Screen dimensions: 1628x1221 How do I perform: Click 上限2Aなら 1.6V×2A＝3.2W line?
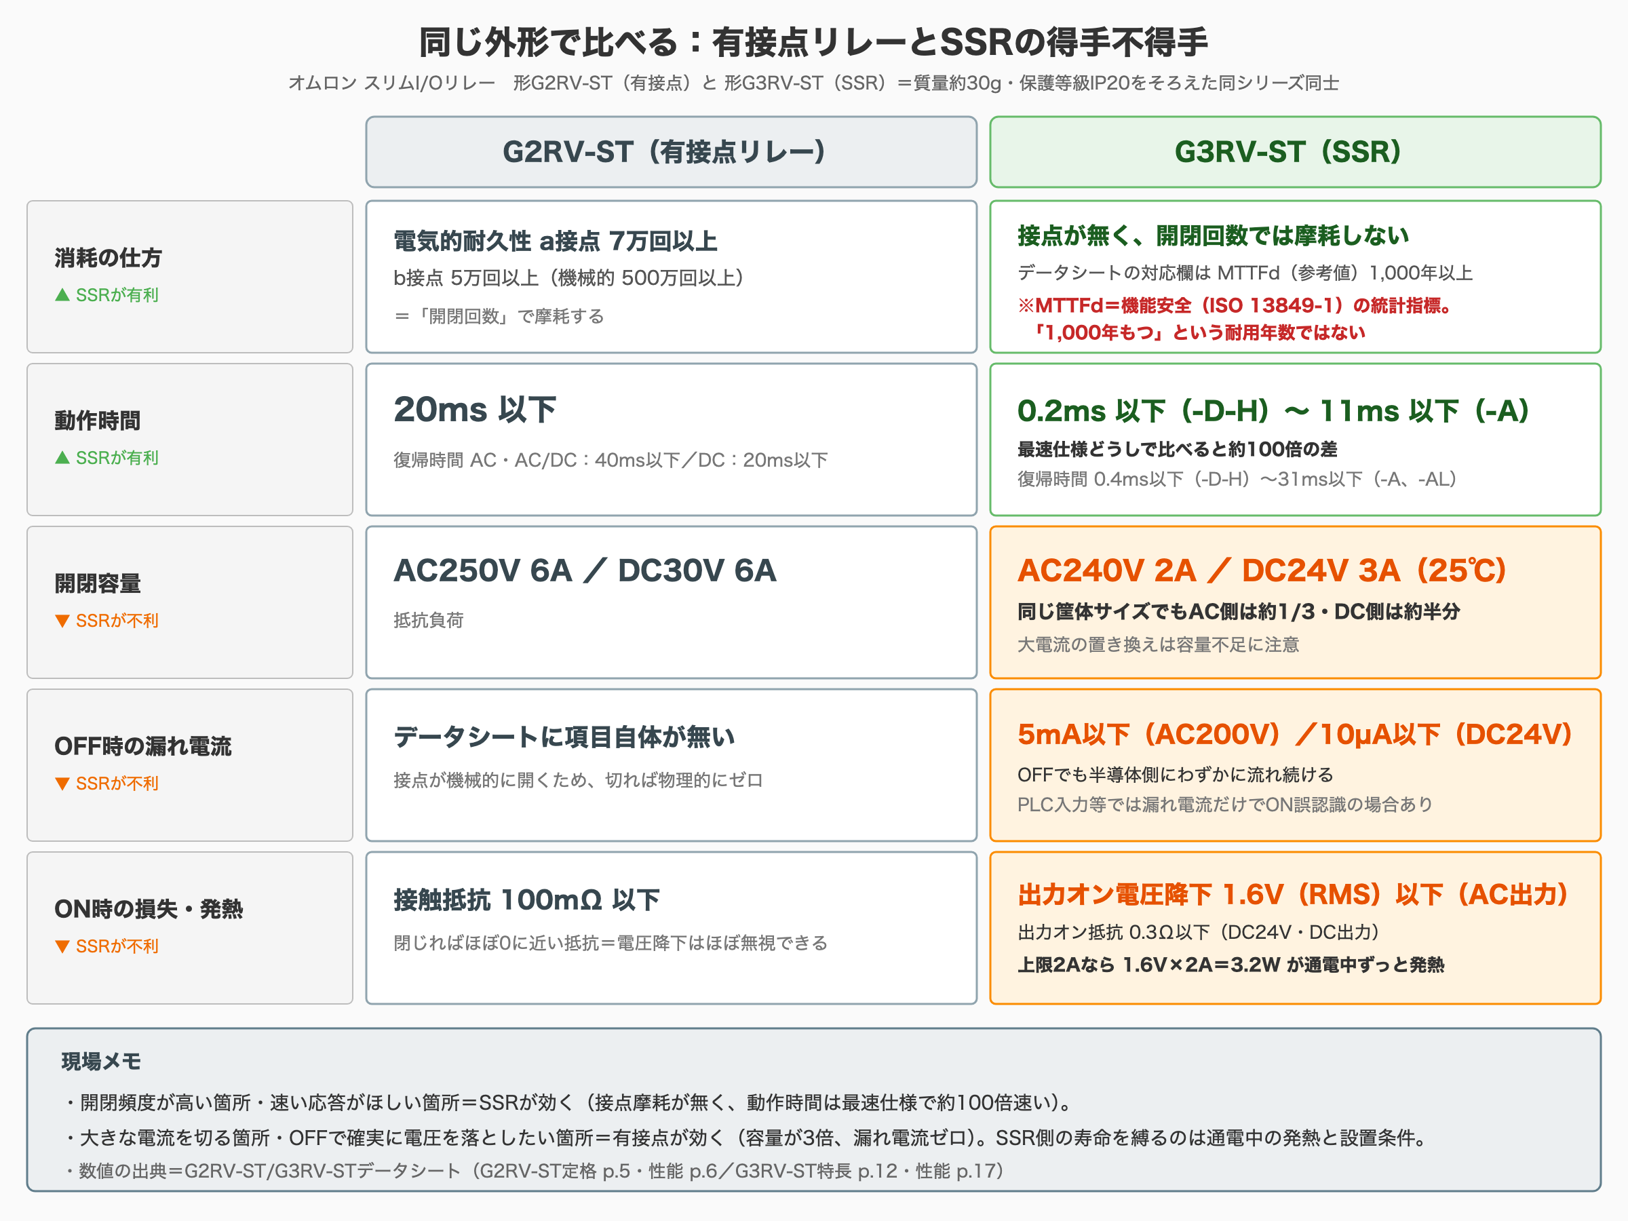tap(1230, 965)
